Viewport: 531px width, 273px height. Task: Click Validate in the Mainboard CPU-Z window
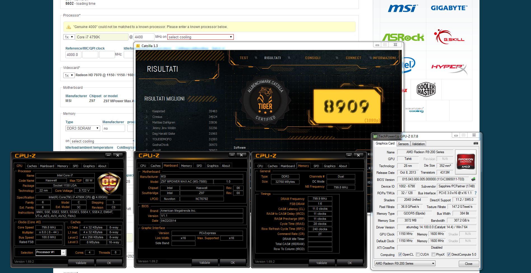coord(205,263)
